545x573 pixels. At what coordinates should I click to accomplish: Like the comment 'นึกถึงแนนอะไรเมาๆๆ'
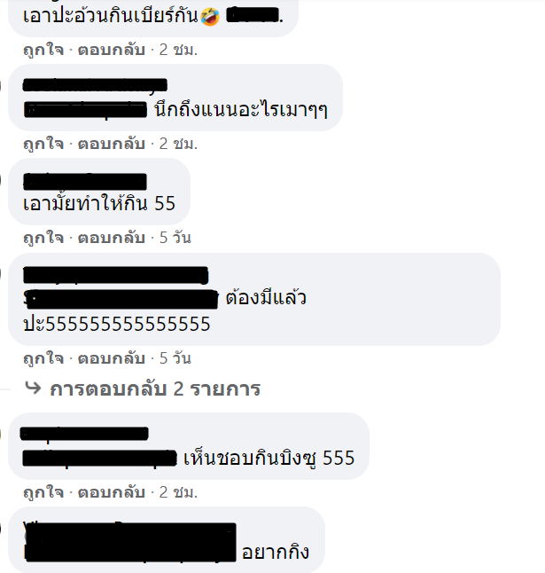pyautogui.click(x=43, y=144)
